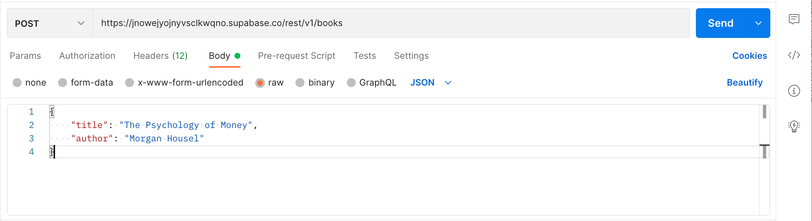Click the Send button
This screenshot has height=221, width=812.
tap(720, 23)
